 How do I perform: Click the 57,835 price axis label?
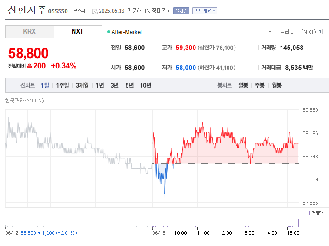pos(310,203)
